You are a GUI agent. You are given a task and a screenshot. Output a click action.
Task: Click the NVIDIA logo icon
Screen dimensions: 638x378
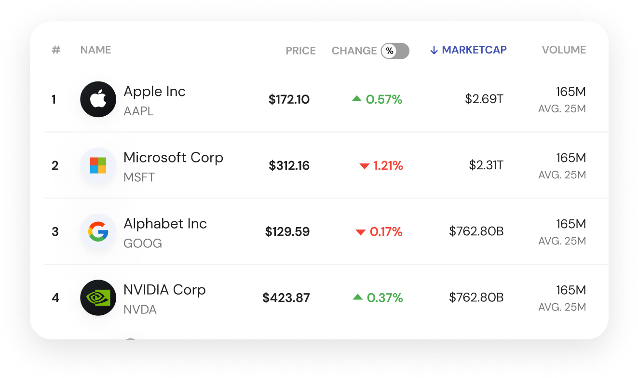point(98,297)
